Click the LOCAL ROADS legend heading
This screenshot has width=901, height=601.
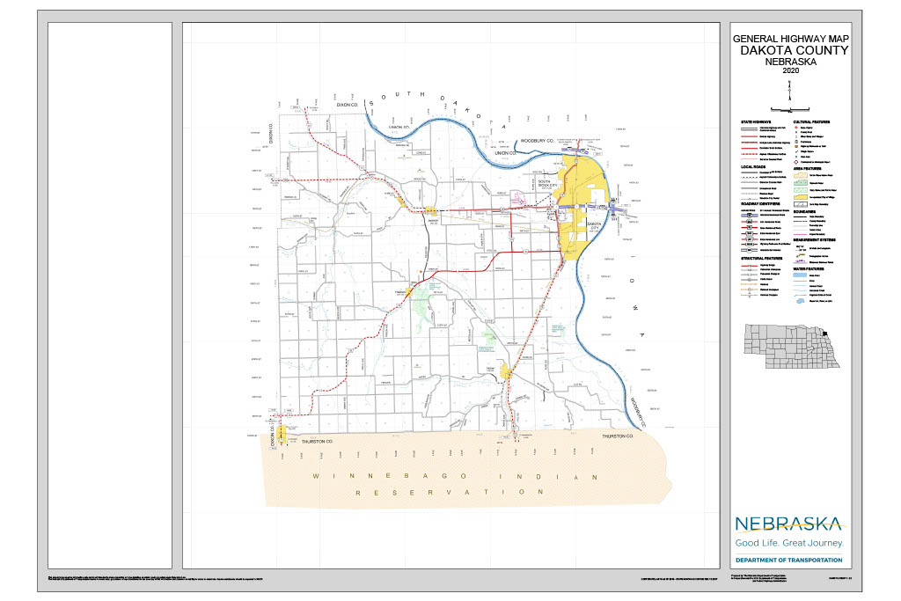point(753,166)
